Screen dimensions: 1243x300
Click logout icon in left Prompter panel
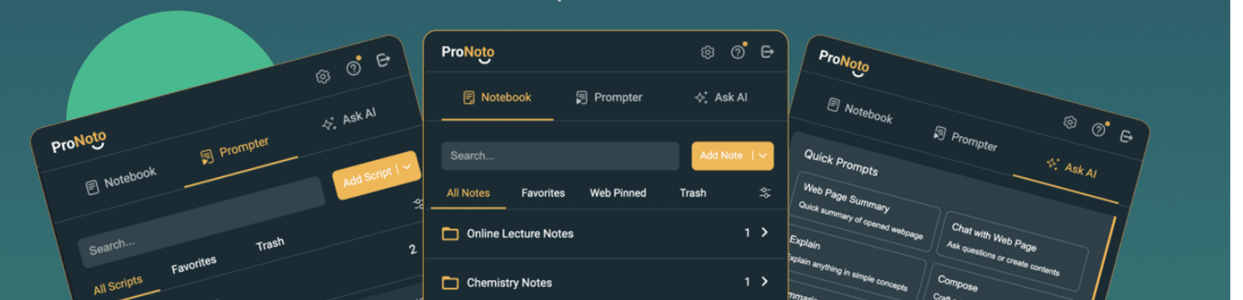(383, 60)
